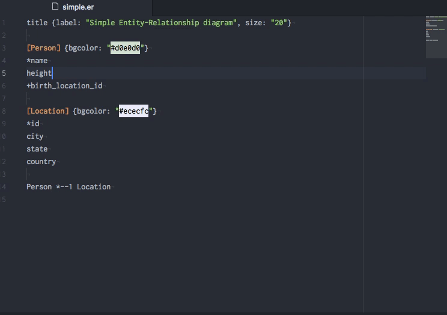Click the *--1 relationship operator
447x315 pixels.
tap(64, 187)
